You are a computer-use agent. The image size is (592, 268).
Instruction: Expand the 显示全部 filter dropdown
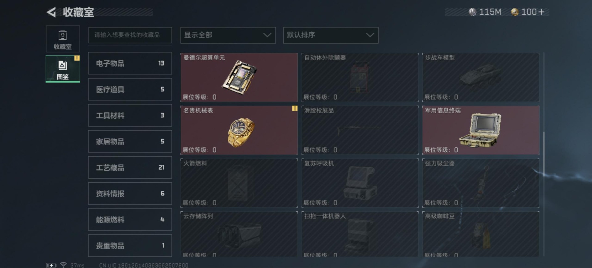tap(228, 35)
